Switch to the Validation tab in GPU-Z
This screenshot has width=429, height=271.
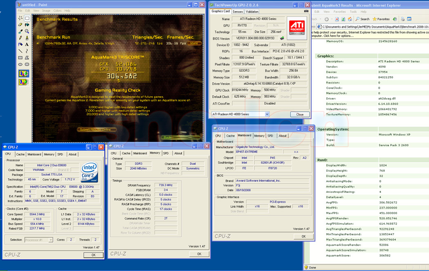click(252, 12)
